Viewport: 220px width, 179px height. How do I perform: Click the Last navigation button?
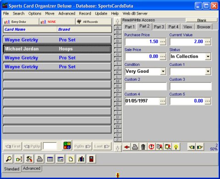102,146
